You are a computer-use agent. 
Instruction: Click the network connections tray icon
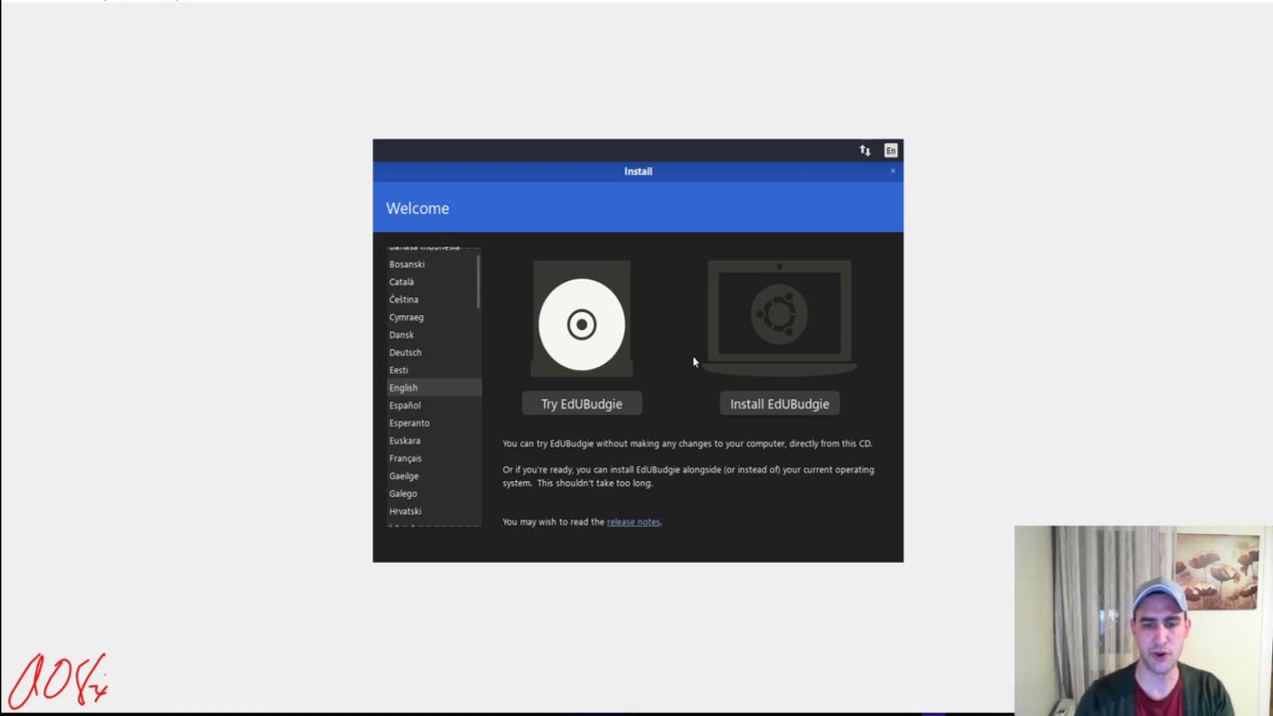point(864,150)
